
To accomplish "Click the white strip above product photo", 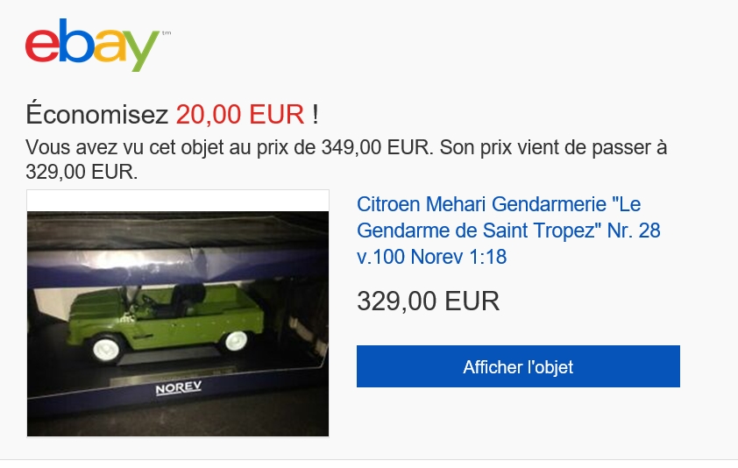I will click(x=178, y=201).
